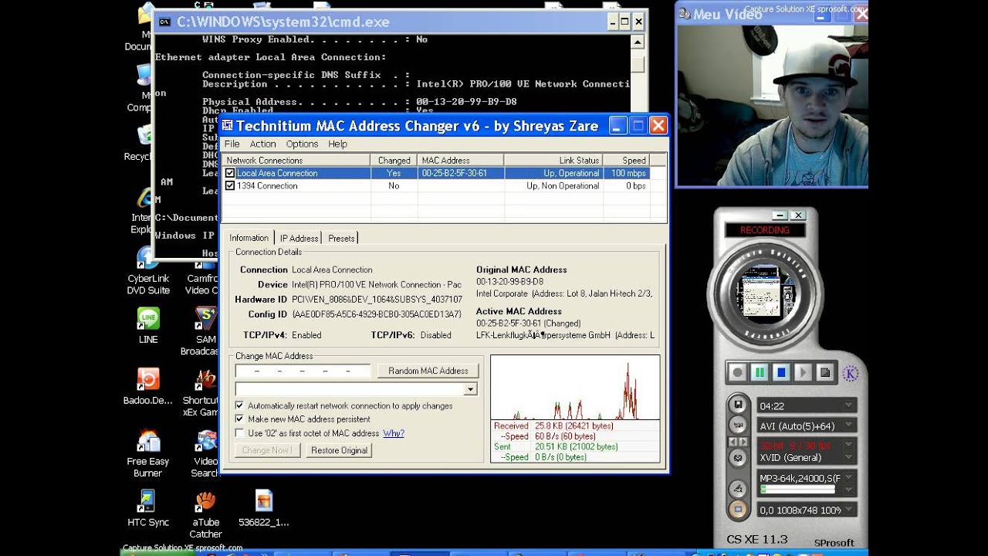Screen dimensions: 988x556
Task: Open the Help menu in Technitium
Action: click(x=337, y=144)
